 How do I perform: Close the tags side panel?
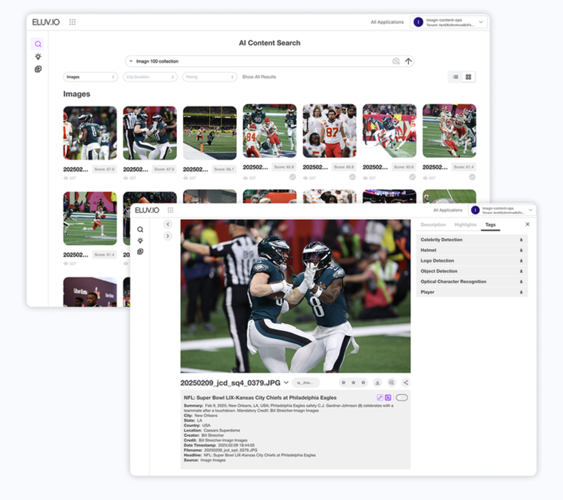[528, 224]
